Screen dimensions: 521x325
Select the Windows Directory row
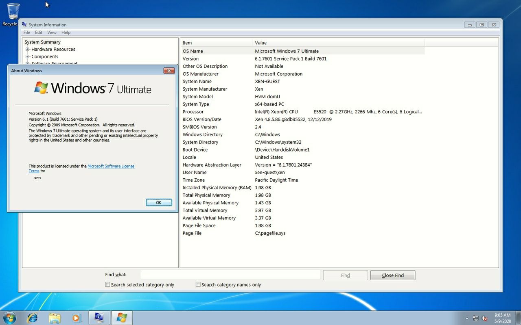coord(302,134)
